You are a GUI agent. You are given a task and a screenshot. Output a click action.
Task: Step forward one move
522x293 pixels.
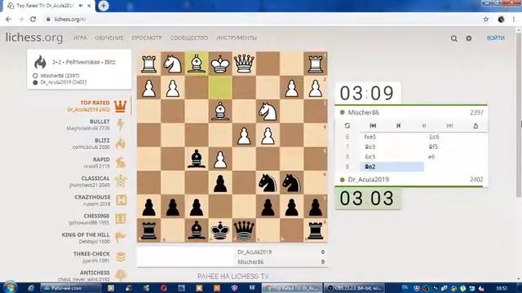click(424, 125)
